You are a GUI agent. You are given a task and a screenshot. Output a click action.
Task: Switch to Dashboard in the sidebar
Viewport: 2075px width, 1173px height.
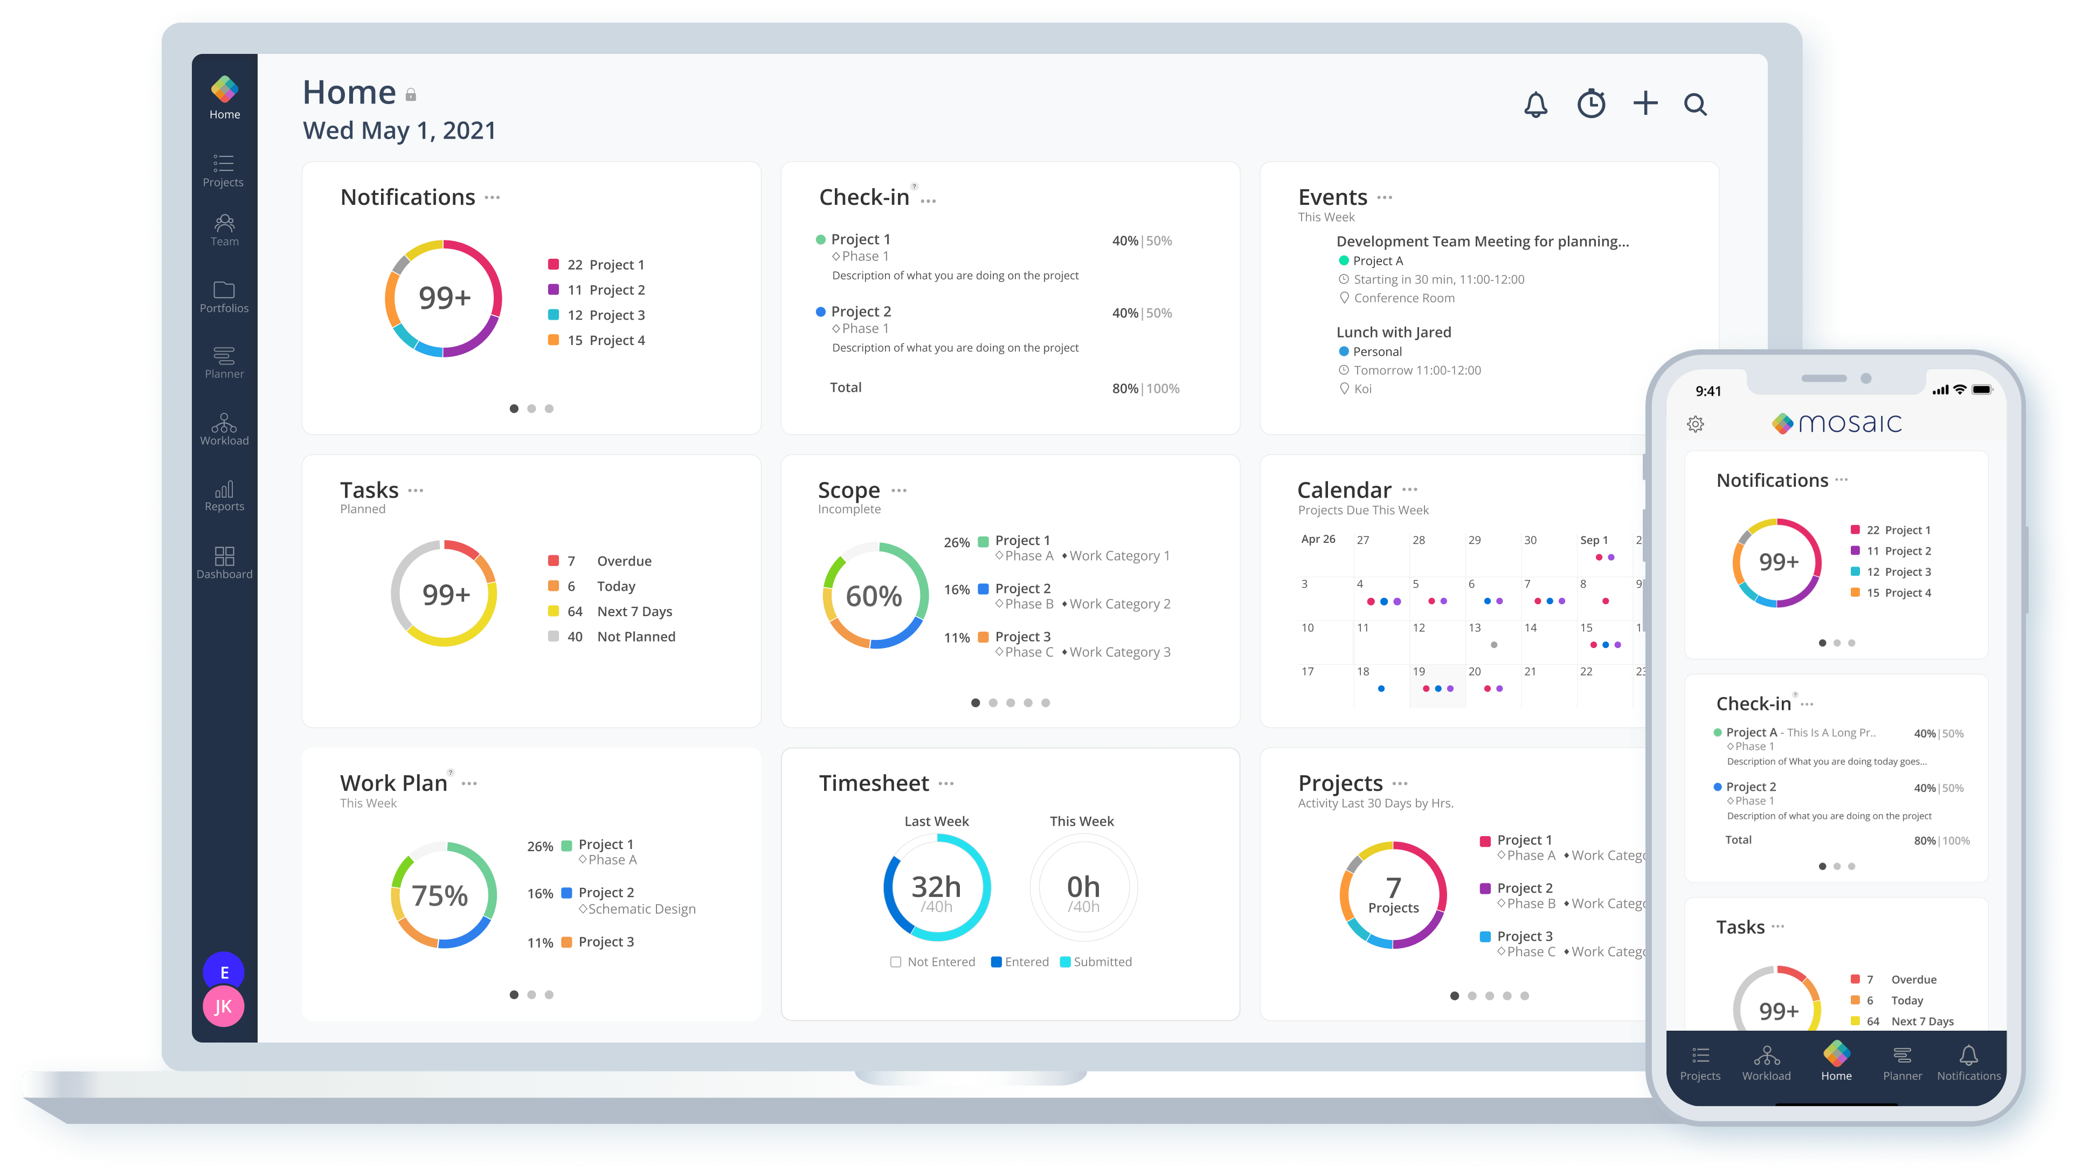pos(224,560)
